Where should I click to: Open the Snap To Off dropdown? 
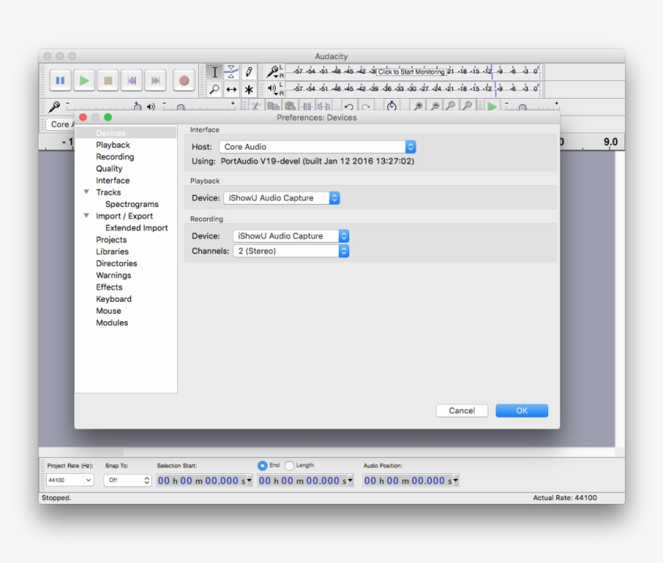(128, 480)
